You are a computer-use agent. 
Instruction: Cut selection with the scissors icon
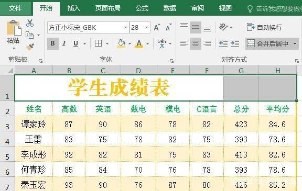(30, 23)
